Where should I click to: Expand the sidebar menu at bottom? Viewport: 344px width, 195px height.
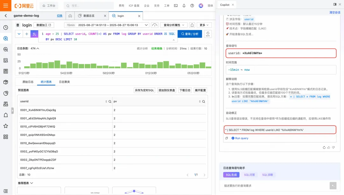[x=6, y=191]
